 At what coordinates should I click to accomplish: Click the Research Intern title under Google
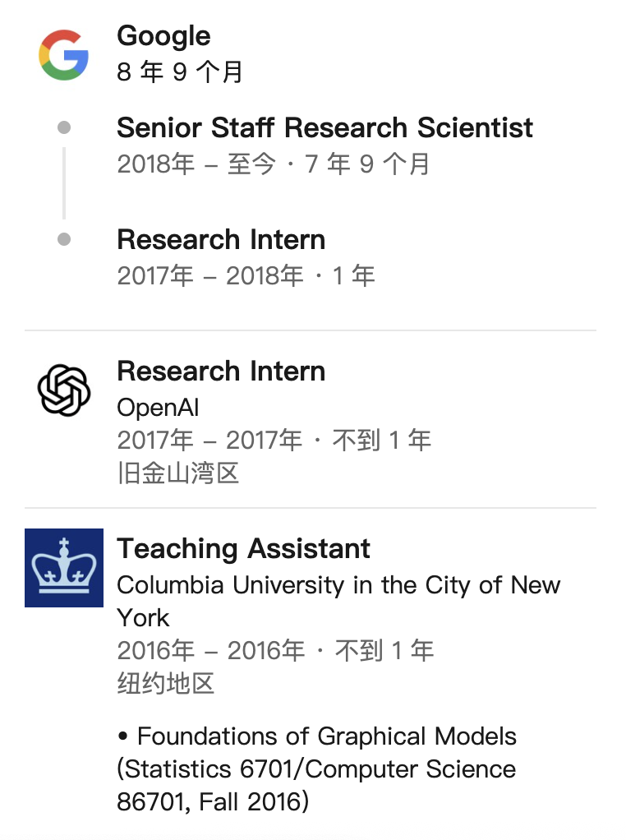221,240
